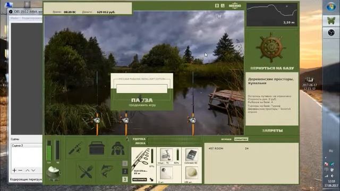Screen dimensions: 340x191
Task: Click the ship wheel icon
Action: coord(271,47)
